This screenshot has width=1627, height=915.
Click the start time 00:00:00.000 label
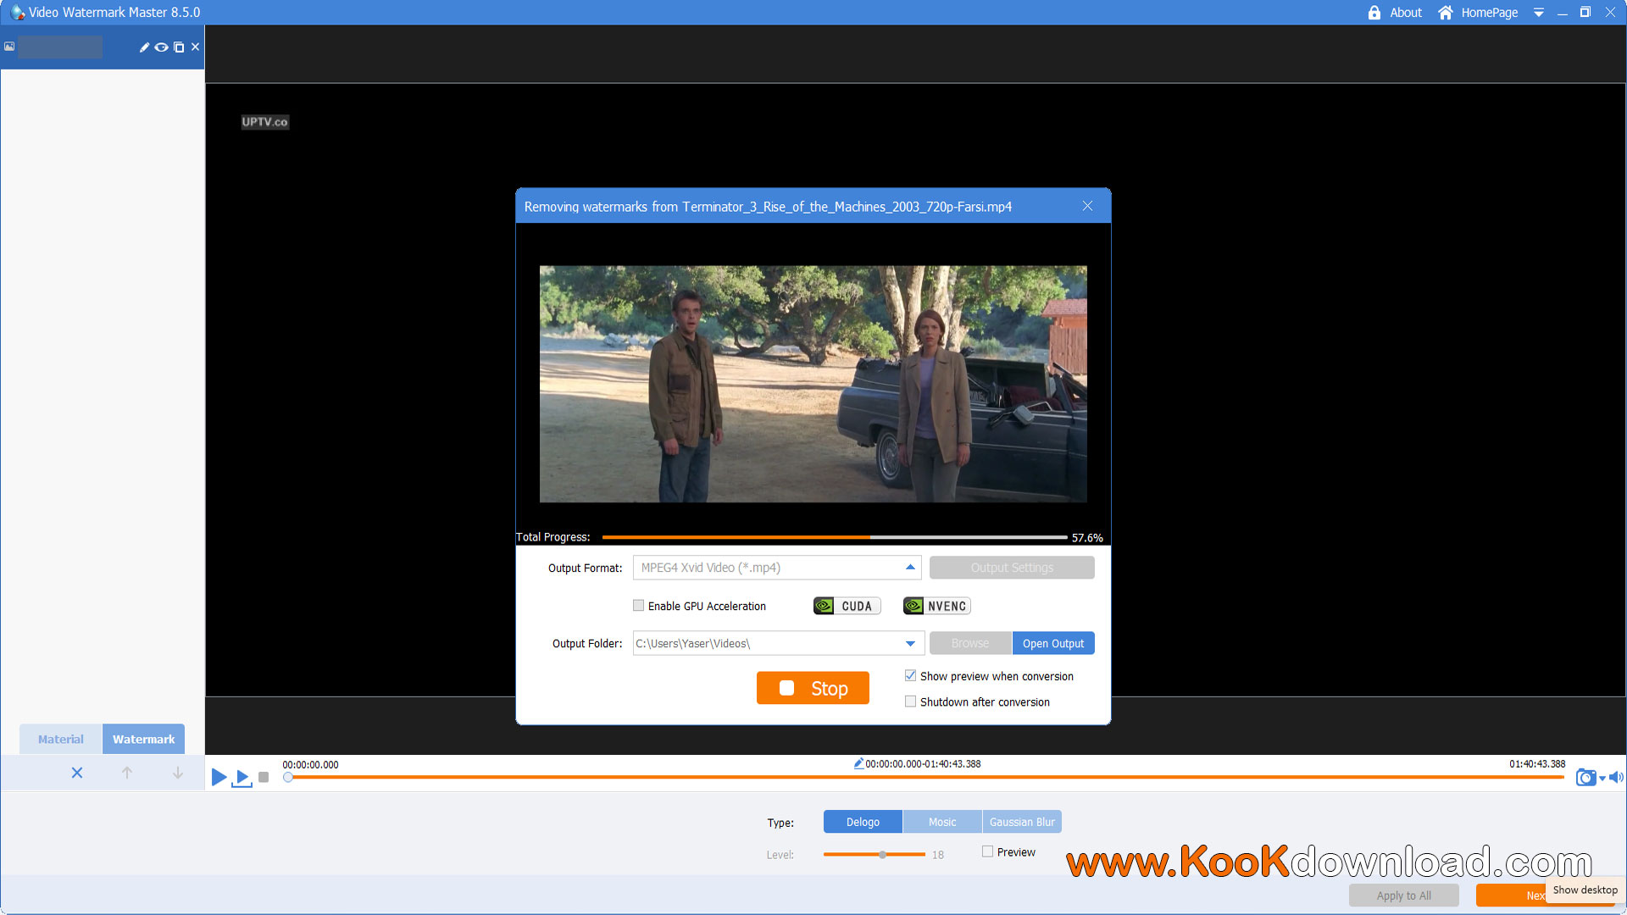[x=310, y=764]
